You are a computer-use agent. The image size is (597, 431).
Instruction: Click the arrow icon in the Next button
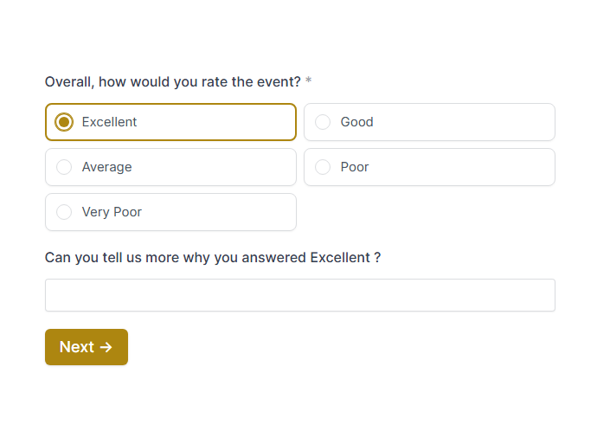pos(106,347)
